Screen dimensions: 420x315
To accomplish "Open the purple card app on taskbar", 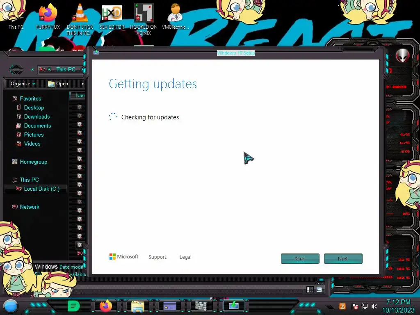I will tap(169, 306).
